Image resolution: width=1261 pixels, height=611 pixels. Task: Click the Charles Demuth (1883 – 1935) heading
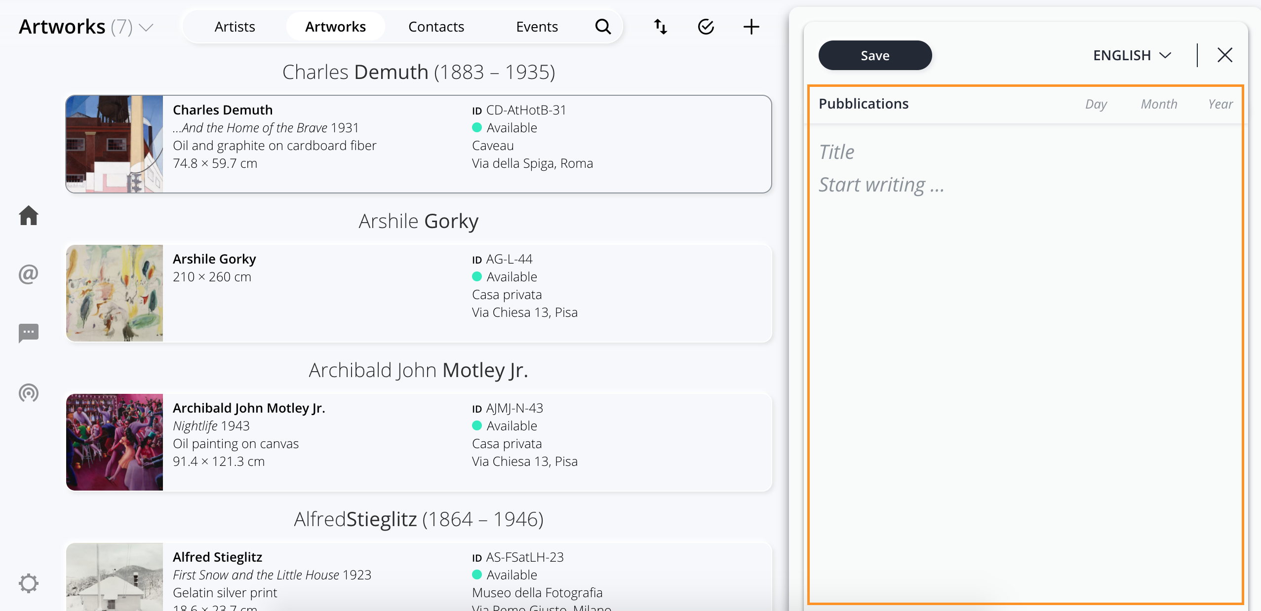coord(419,72)
